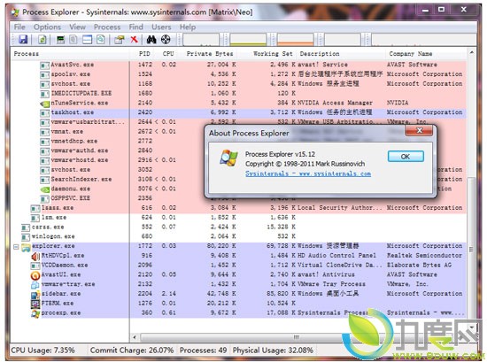
Task: Click the vertical scrollbar thumb
Action: [471, 249]
